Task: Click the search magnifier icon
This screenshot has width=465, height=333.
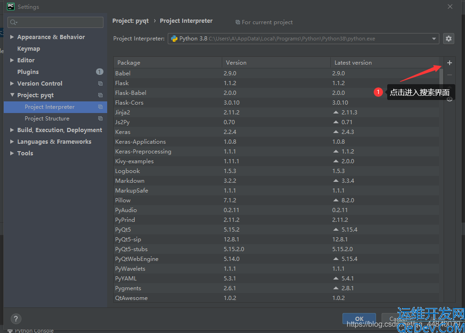Action: (14, 22)
